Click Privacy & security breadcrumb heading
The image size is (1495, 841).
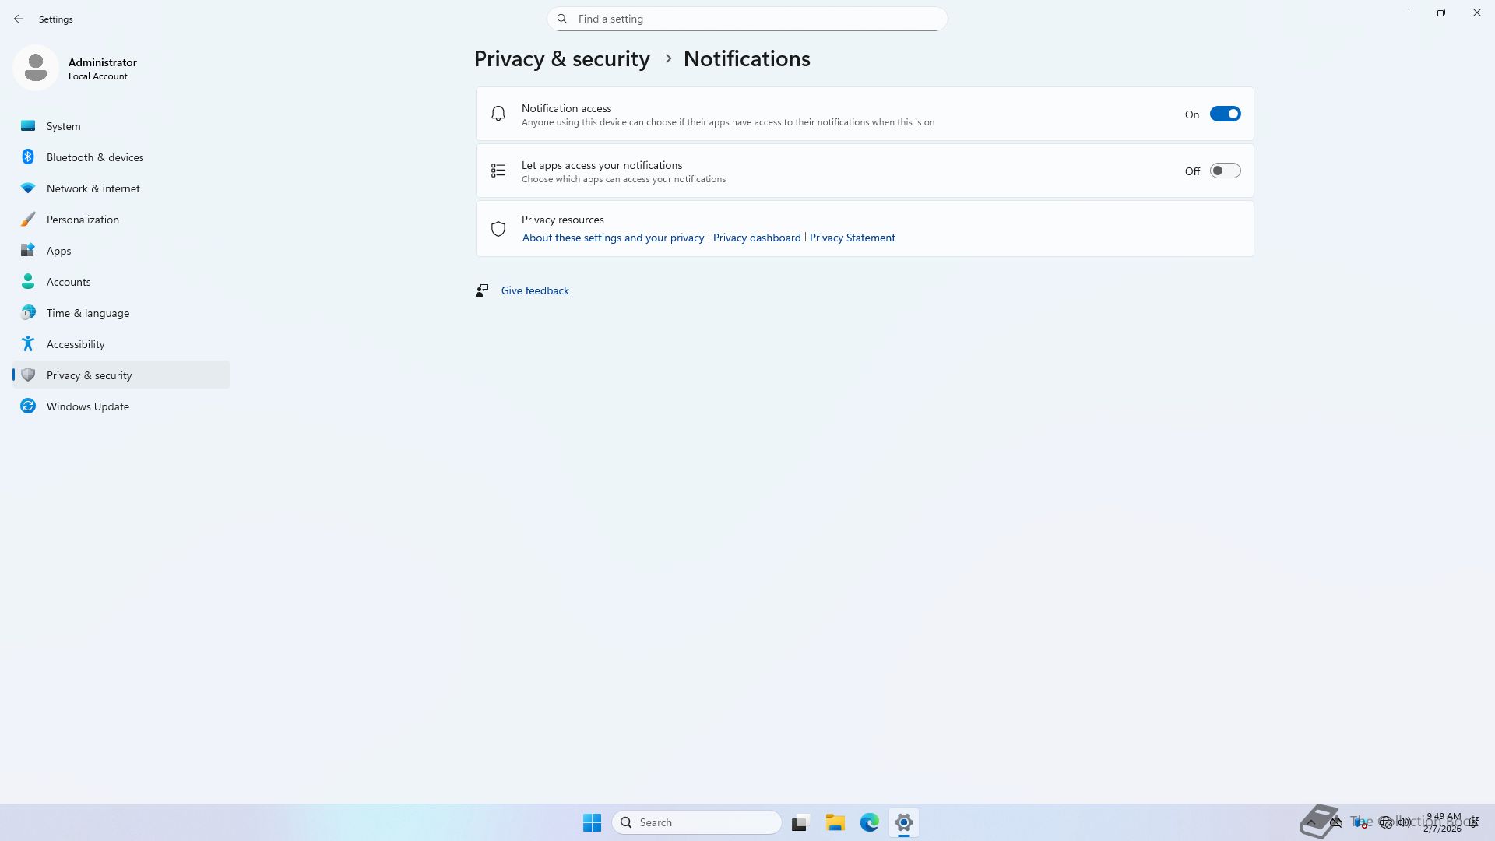click(x=561, y=59)
